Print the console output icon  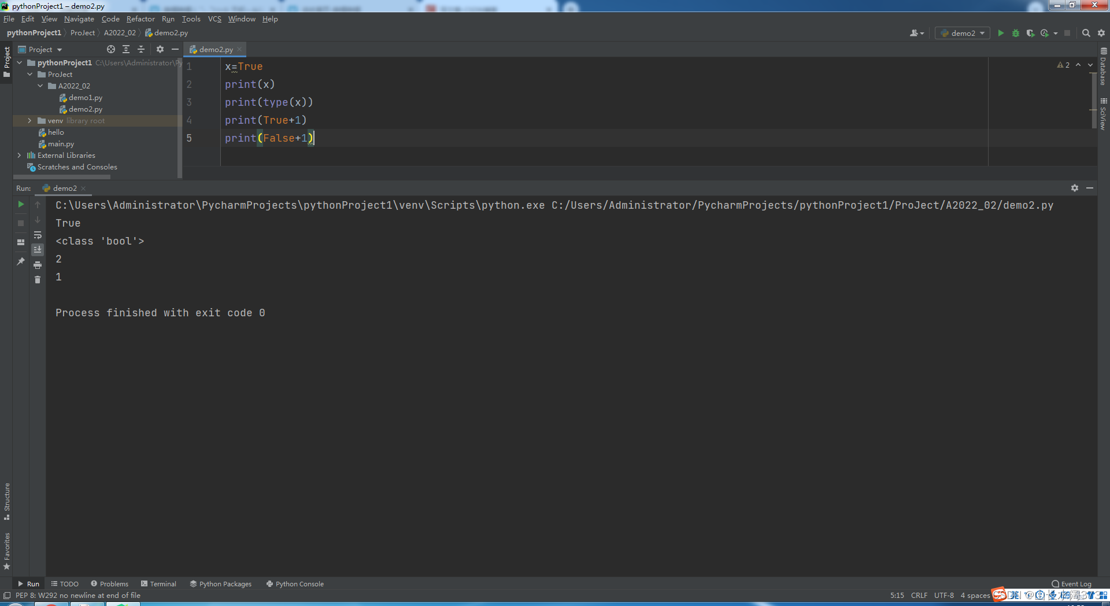(38, 265)
